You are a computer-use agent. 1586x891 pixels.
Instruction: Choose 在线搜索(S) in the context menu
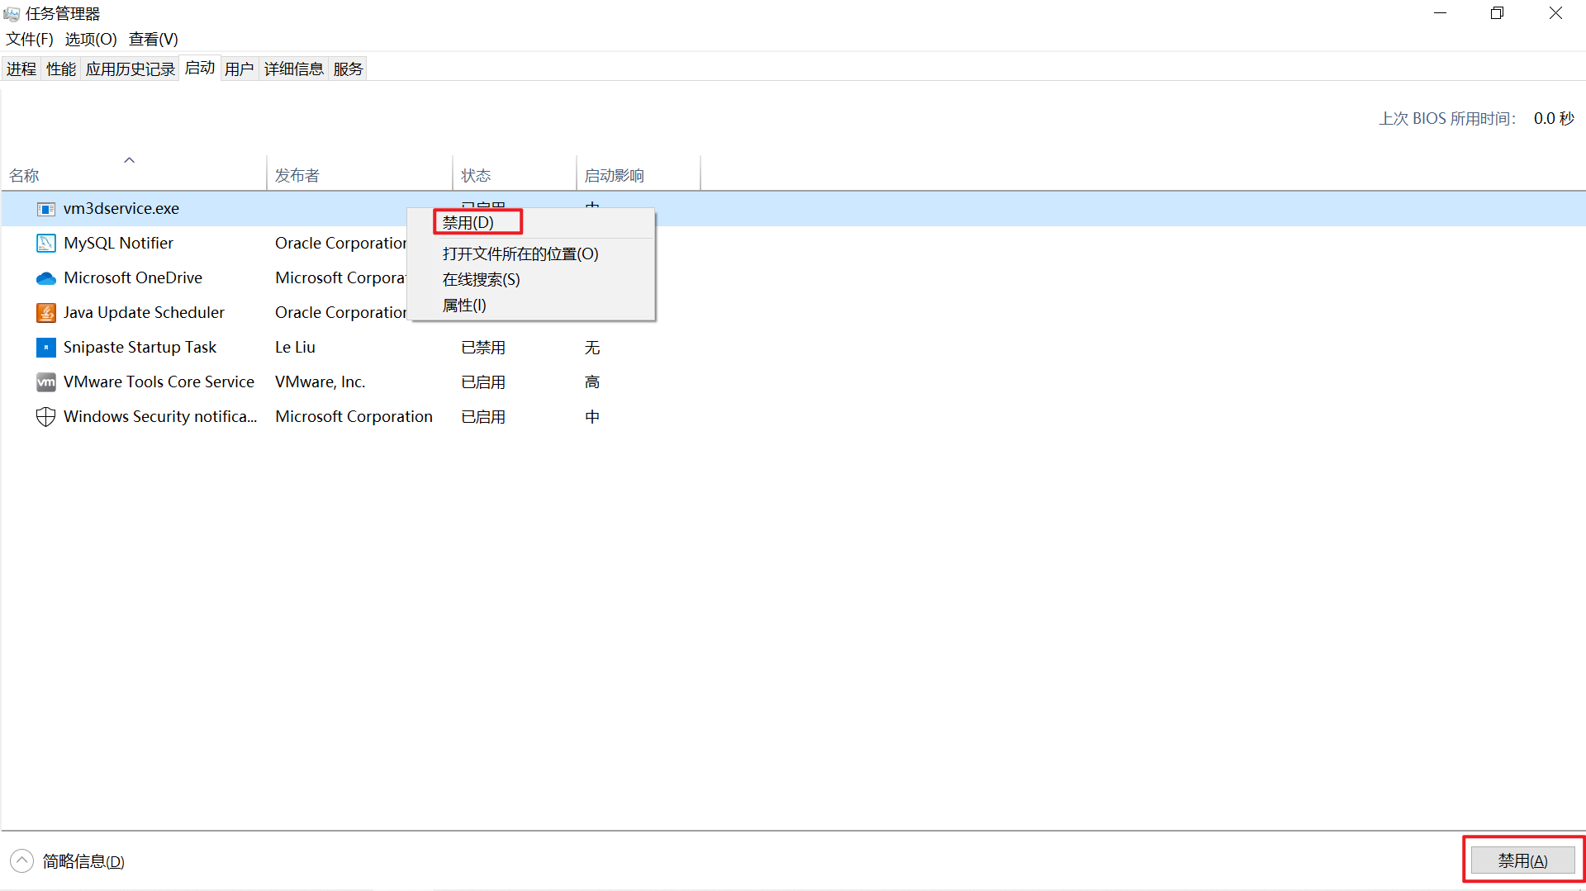531,280
